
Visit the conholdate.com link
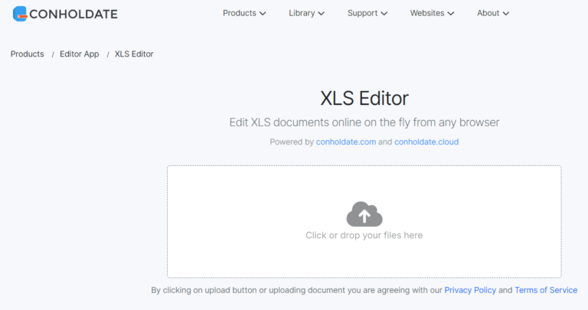coord(345,142)
